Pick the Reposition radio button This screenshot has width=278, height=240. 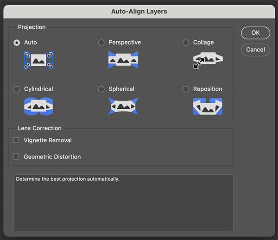coord(186,89)
